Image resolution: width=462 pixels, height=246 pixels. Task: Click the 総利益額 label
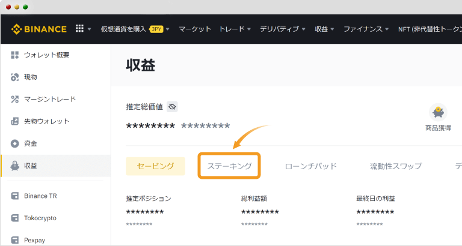tap(254, 199)
